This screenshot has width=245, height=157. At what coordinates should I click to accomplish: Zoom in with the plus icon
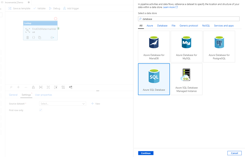18,87
